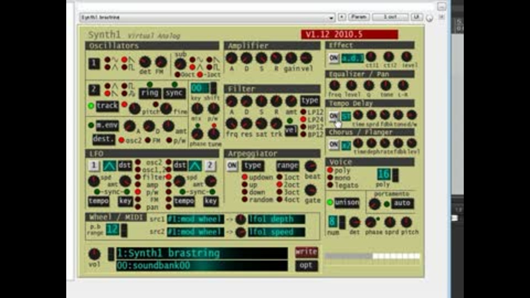Click the filter type button
The image size is (530, 298).
(x=310, y=100)
